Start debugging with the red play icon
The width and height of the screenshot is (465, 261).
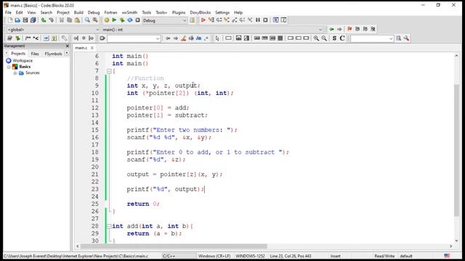point(203,20)
